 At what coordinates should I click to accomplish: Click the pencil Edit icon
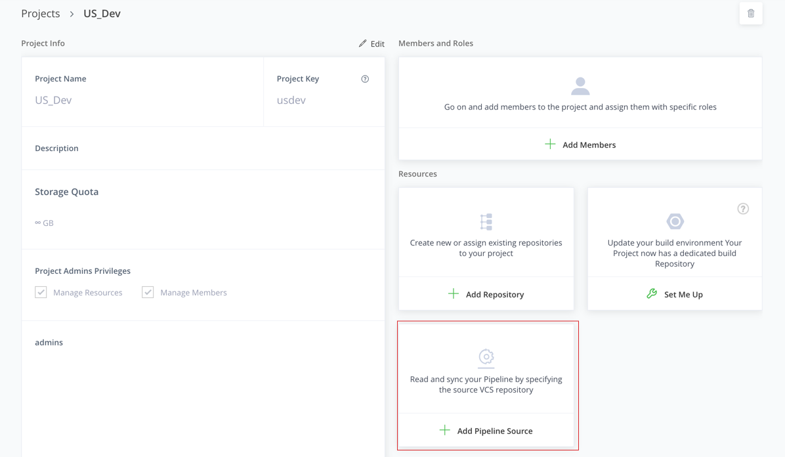point(362,43)
